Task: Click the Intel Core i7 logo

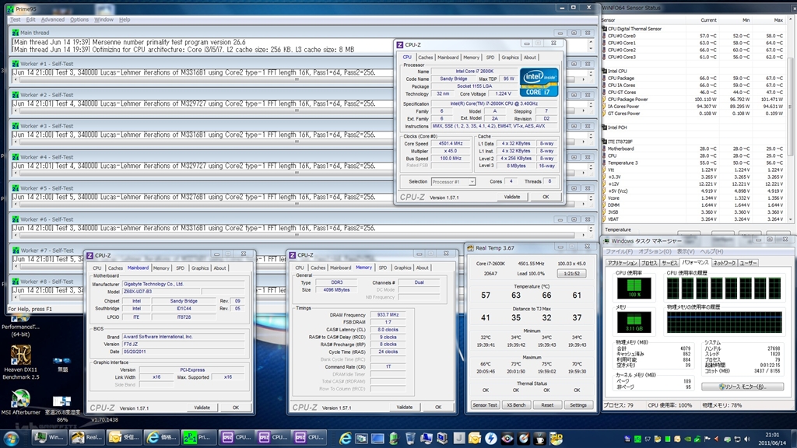Action: pos(540,80)
